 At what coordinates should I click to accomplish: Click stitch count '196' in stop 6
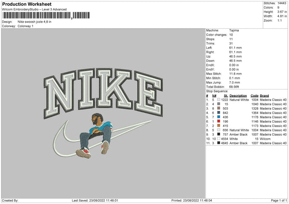(225, 121)
